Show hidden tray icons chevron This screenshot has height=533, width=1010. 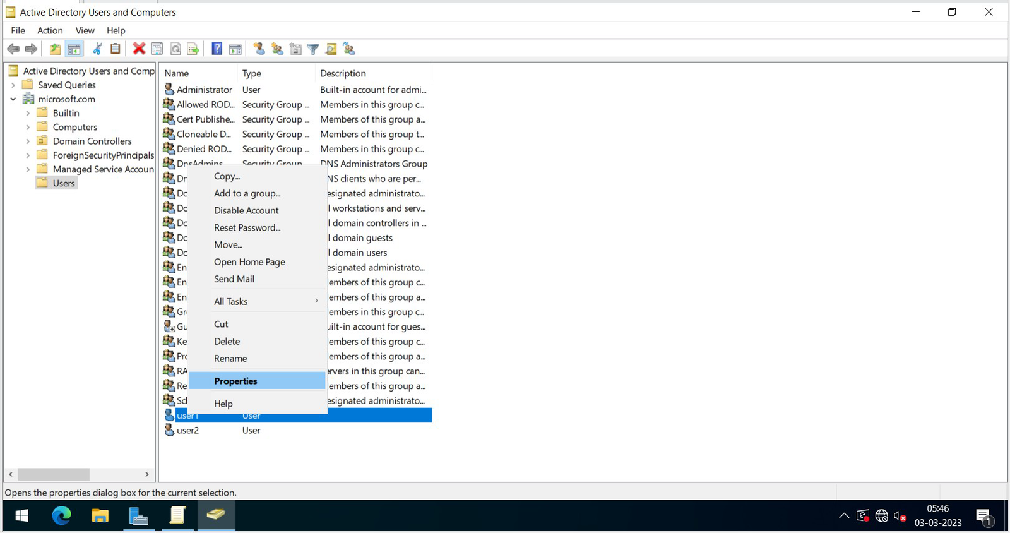[x=844, y=516]
